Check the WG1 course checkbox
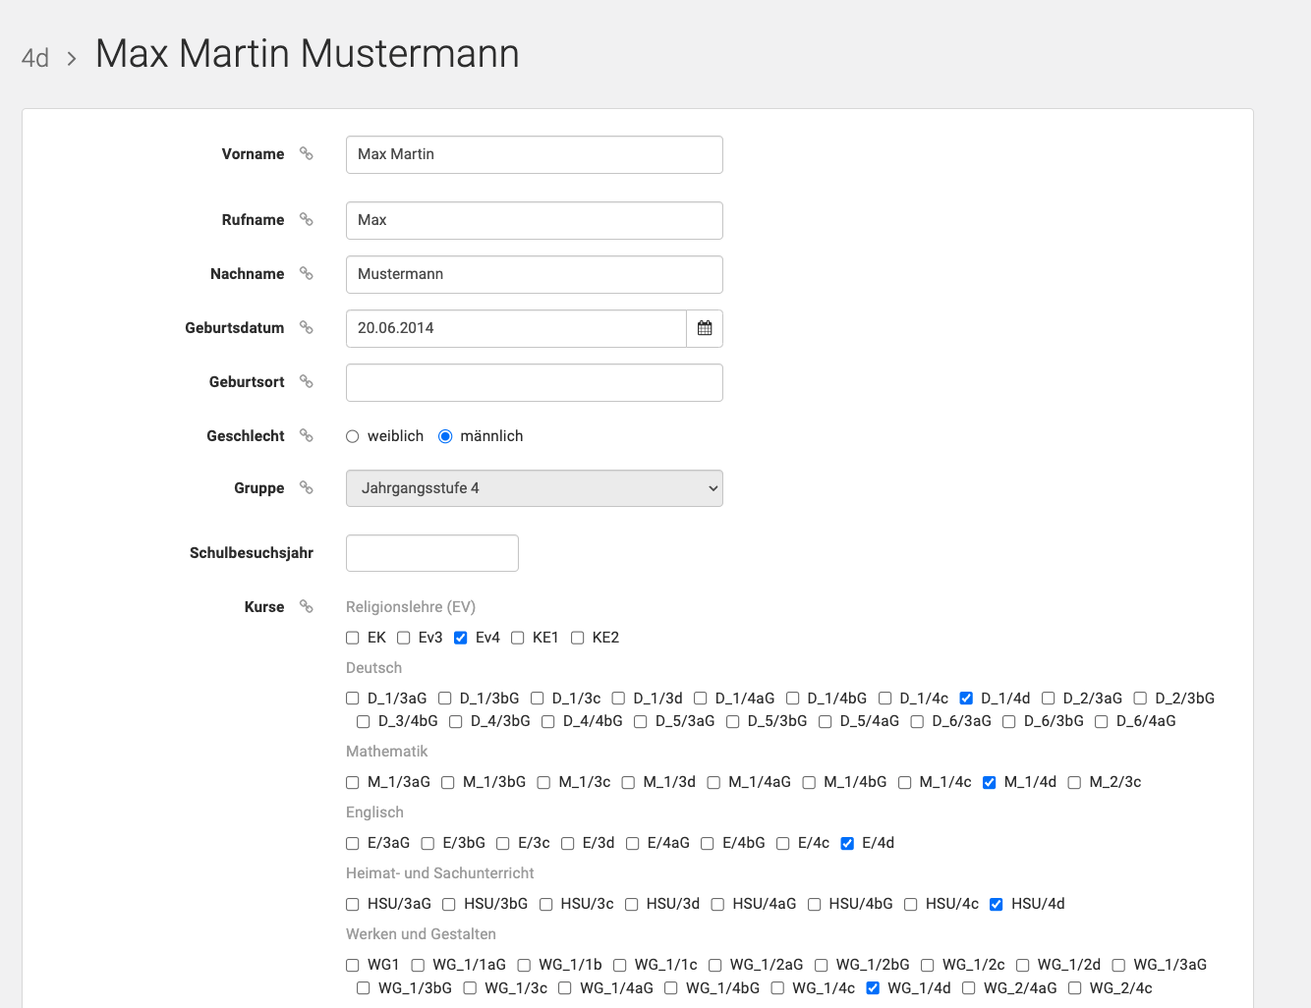The height and width of the screenshot is (1008, 1311). (353, 966)
